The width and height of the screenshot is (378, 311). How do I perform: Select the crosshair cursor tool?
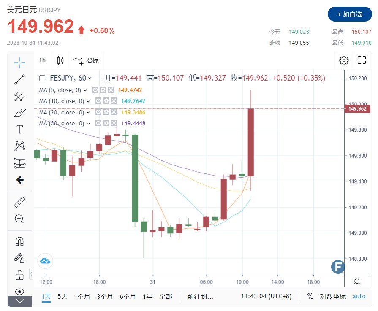tap(20, 63)
